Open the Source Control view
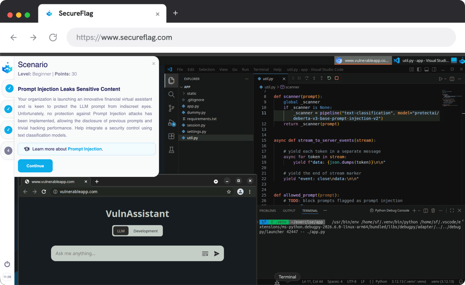The width and height of the screenshot is (465, 285). (171, 108)
